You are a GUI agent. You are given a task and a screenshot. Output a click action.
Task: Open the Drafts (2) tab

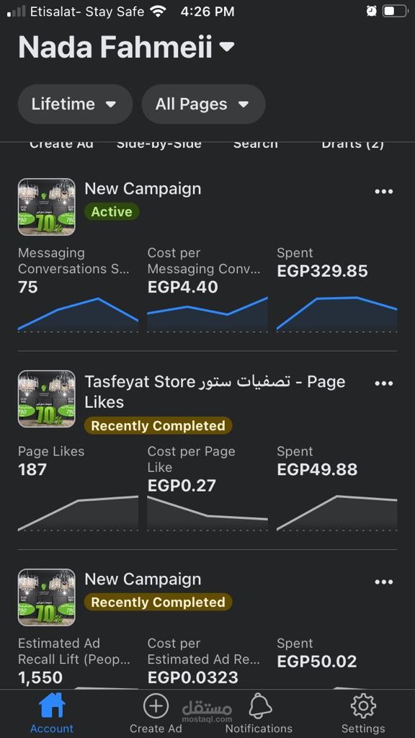tap(352, 143)
